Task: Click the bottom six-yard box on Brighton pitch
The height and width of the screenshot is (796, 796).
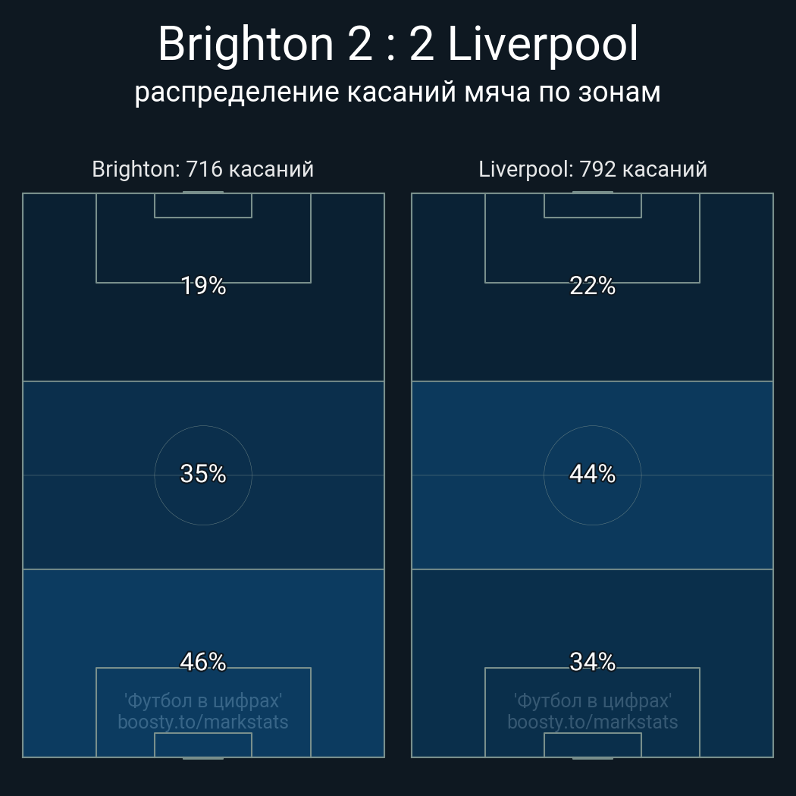Action: coord(203,745)
